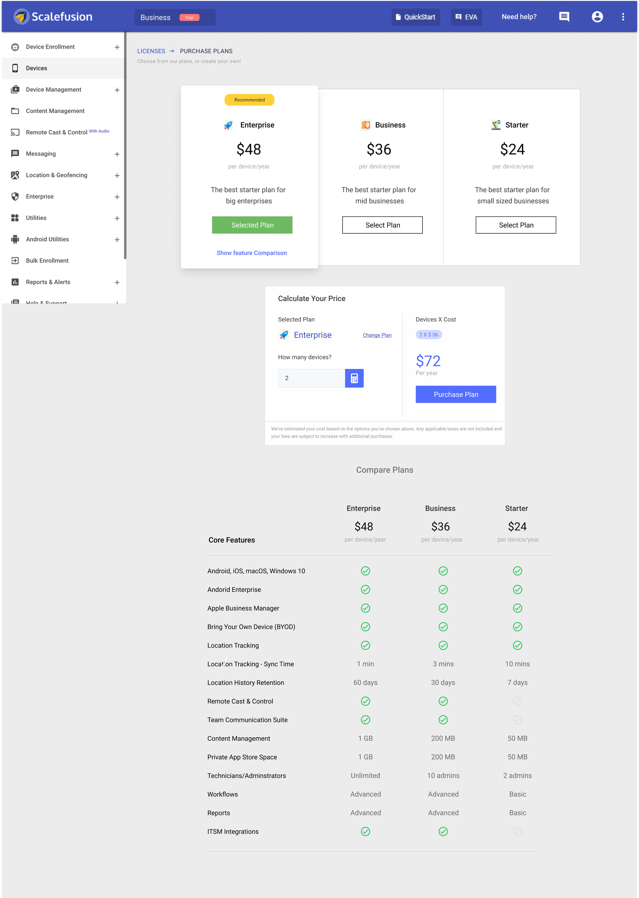Click the Scalefusion logo

tap(53, 16)
